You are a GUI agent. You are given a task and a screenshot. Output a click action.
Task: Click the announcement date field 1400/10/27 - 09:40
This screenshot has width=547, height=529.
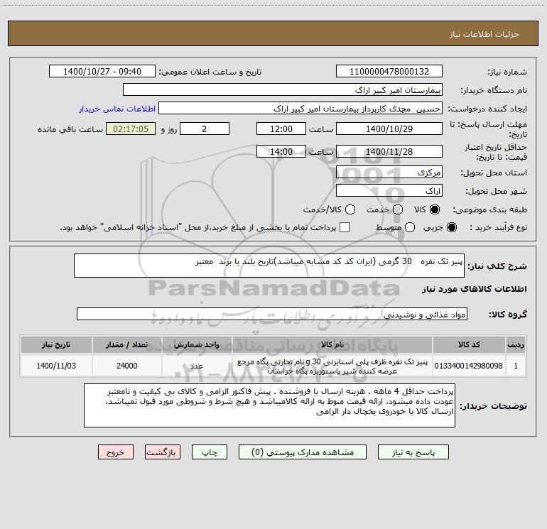point(102,72)
